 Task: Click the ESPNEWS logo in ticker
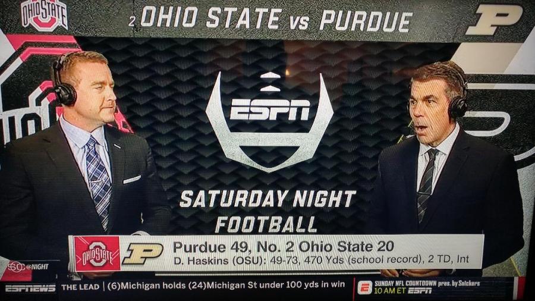pos(30,289)
